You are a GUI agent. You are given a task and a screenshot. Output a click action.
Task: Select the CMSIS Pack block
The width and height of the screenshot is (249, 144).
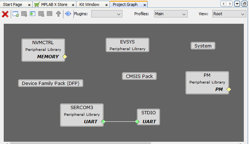tap(139, 76)
